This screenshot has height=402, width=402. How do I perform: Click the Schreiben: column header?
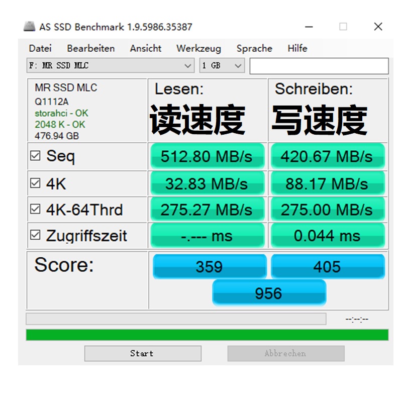pyautogui.click(x=314, y=89)
